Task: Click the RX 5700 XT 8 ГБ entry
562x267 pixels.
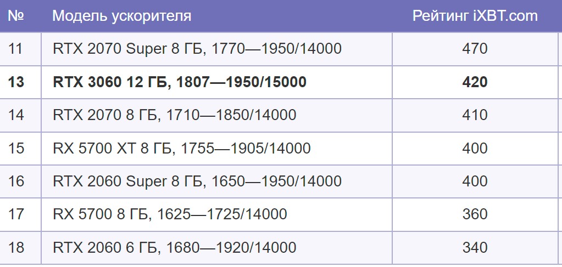Action: (x=181, y=148)
